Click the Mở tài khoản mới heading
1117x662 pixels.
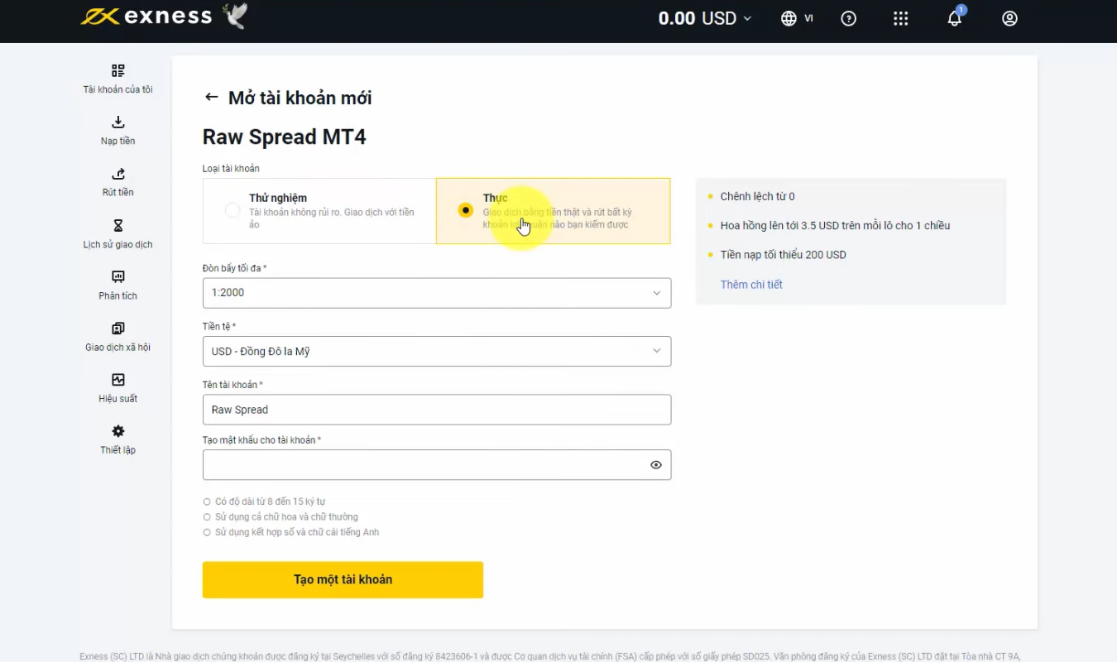[x=300, y=98]
